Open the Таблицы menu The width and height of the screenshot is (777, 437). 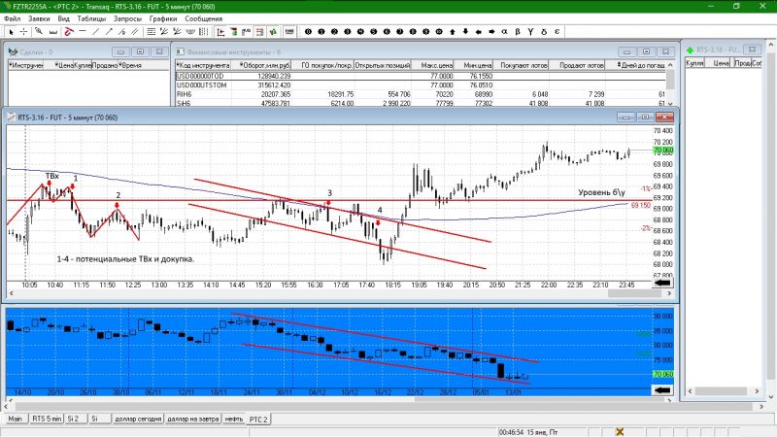point(91,18)
